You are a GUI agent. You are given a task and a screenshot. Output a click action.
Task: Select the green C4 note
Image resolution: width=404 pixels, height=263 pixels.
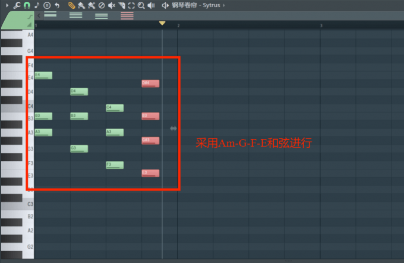(115, 108)
